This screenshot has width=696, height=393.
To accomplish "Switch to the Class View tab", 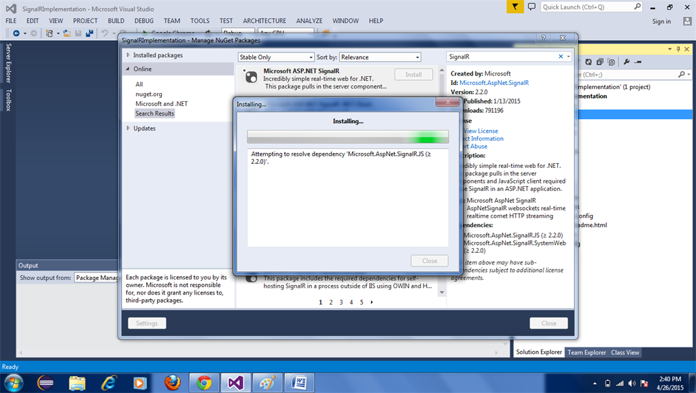I will pos(625,352).
